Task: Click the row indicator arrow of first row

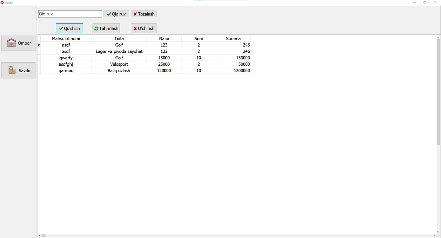Action: 39,45
